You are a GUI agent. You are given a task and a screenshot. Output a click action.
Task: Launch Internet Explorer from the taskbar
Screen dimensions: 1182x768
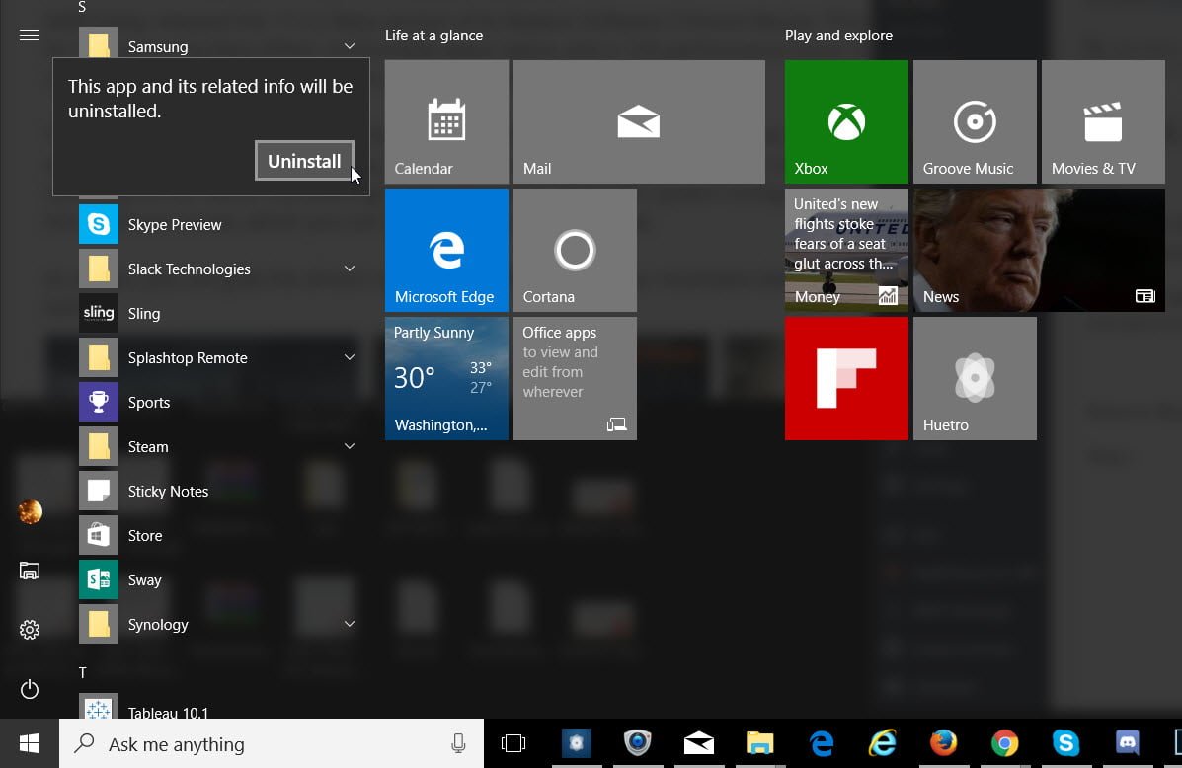[882, 744]
